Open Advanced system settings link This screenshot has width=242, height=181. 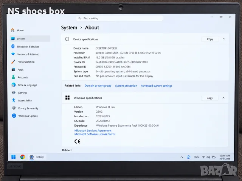(157, 86)
